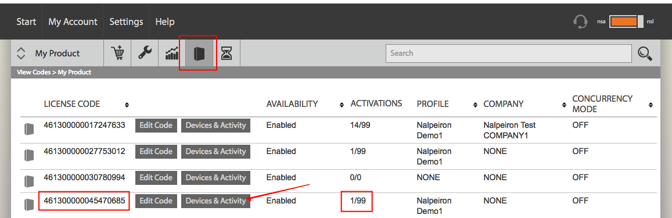Click book icon beside code 461300000017247633

pyautogui.click(x=28, y=129)
